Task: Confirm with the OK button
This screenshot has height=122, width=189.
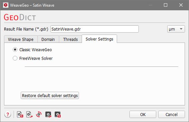Action: pos(143,114)
